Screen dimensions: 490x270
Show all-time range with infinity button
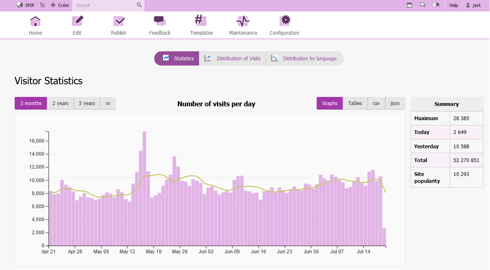(108, 103)
